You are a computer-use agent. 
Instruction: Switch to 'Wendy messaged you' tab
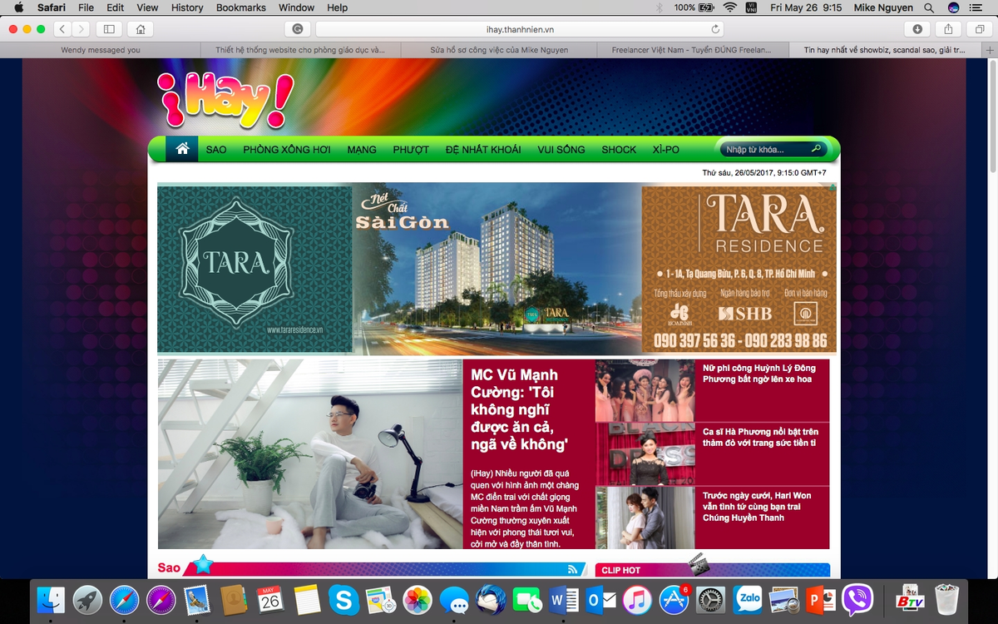coord(100,50)
